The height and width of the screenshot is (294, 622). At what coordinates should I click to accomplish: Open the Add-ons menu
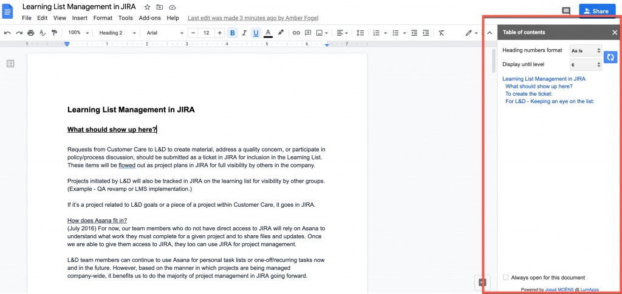pos(150,18)
